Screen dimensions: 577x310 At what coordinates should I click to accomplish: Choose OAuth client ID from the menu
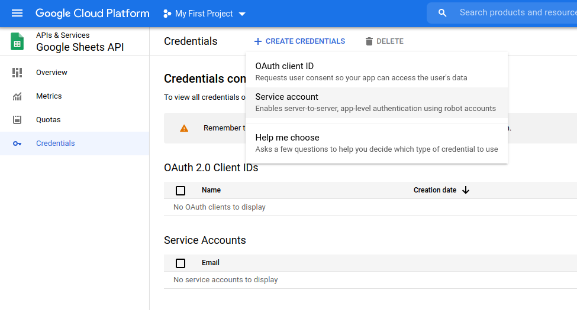[x=376, y=71]
